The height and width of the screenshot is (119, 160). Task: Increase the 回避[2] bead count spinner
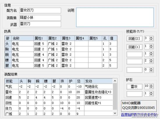[x=151, y=37]
